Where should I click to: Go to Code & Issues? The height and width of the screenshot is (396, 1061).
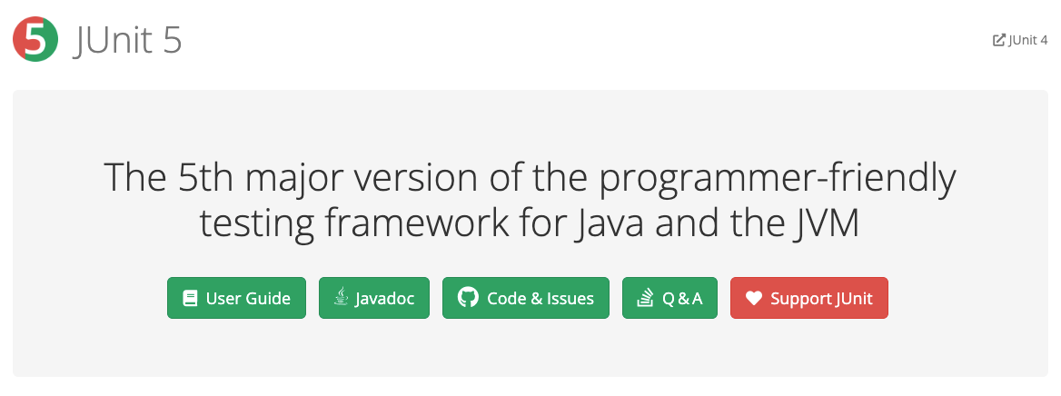pyautogui.click(x=526, y=298)
